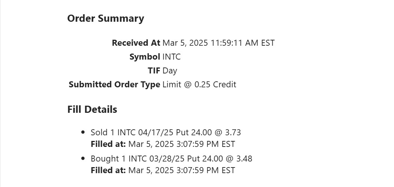Click Filled at label under Sold fill

click(108, 144)
